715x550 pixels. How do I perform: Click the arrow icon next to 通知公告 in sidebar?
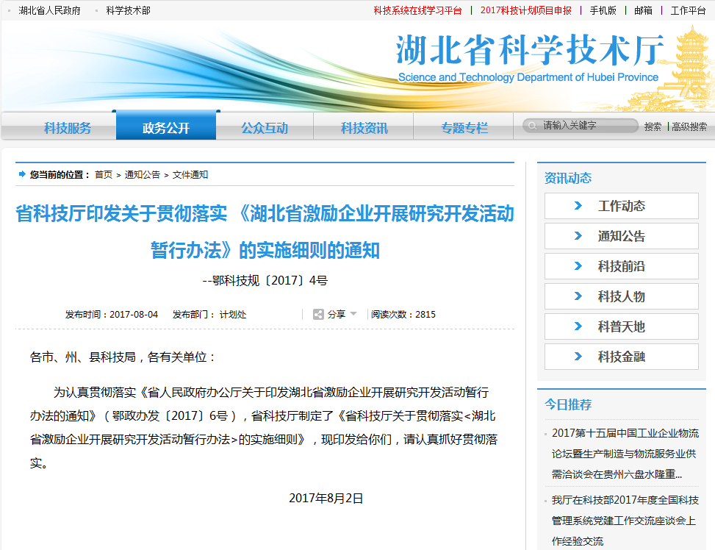point(578,236)
